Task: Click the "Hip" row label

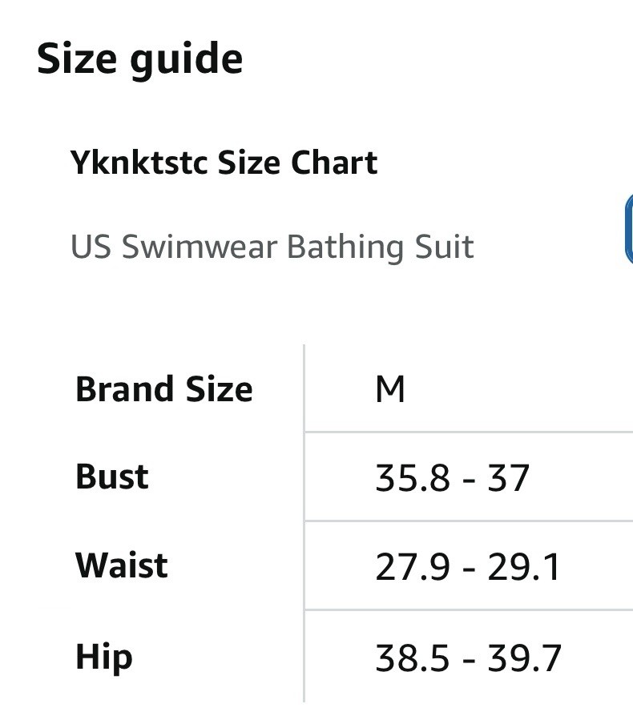Action: pyautogui.click(x=103, y=657)
